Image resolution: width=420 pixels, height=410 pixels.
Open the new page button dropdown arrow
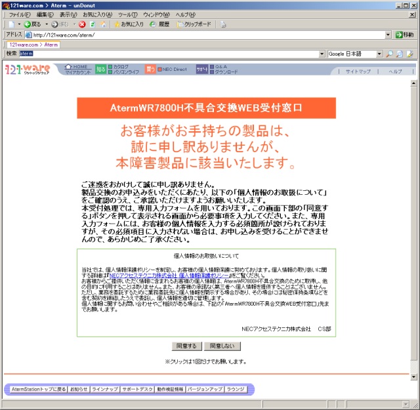19,24
